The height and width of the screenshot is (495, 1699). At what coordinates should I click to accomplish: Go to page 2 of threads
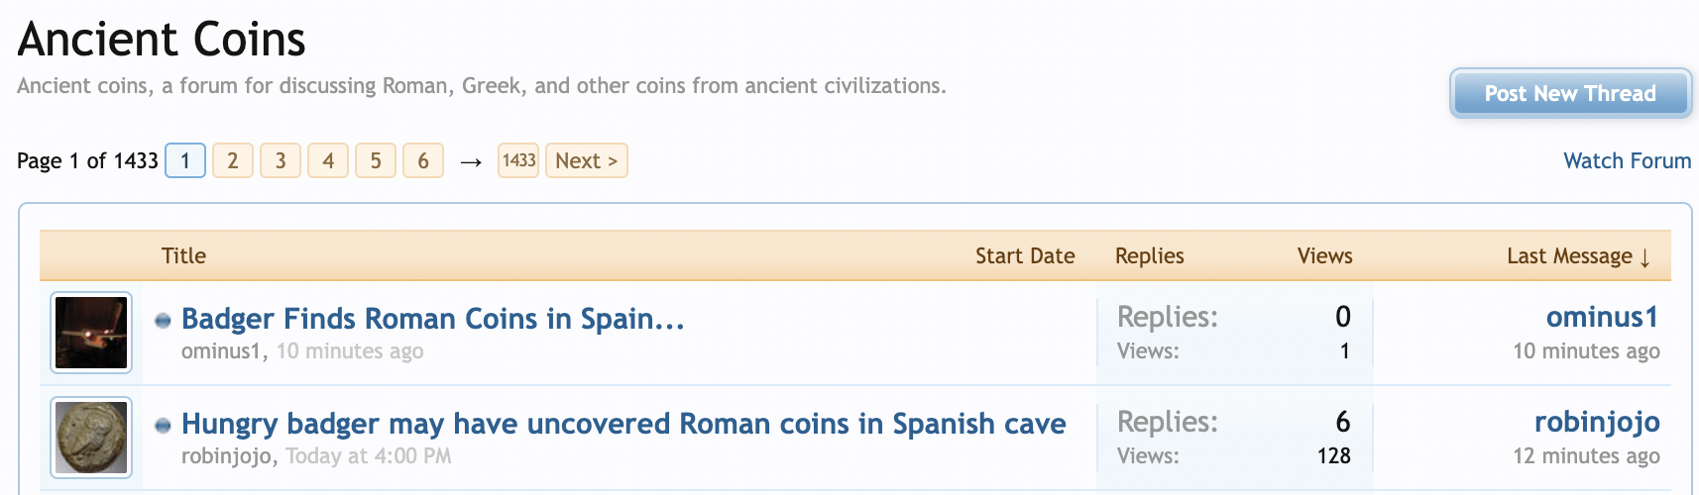pyautogui.click(x=233, y=160)
